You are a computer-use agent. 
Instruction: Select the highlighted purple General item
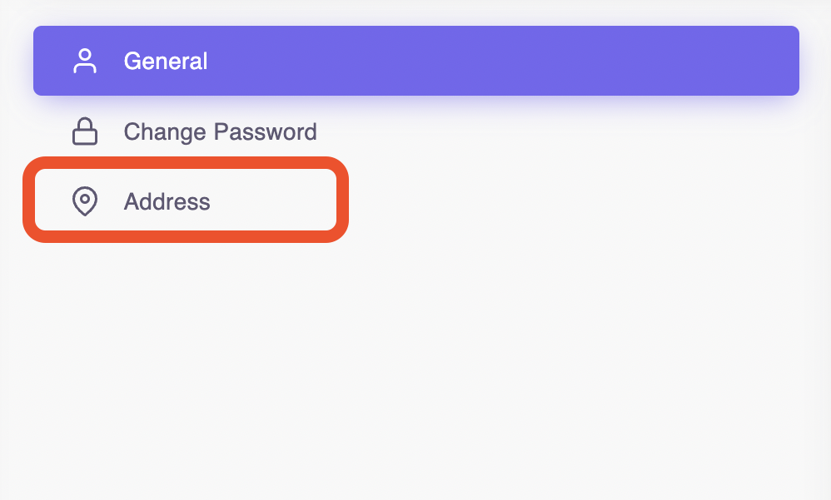(x=415, y=61)
